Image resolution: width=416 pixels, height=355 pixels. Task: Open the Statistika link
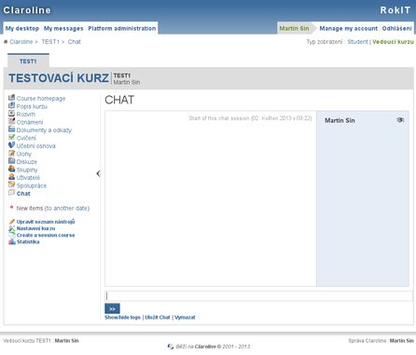coord(28,242)
